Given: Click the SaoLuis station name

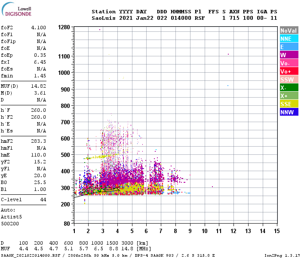Looking at the screenshot, I should pos(104,18).
